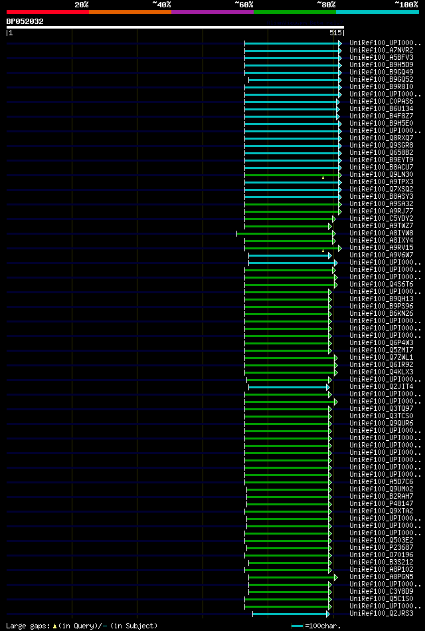The height and width of the screenshot is (631, 425).
Task: Select the UniRef100_Q9SGR8 label
Action: click(381, 145)
